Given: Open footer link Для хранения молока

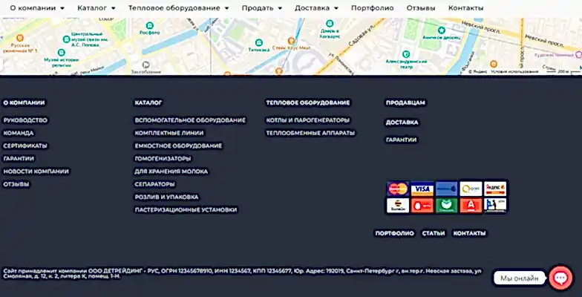Looking at the screenshot, I should pyautogui.click(x=171, y=172).
